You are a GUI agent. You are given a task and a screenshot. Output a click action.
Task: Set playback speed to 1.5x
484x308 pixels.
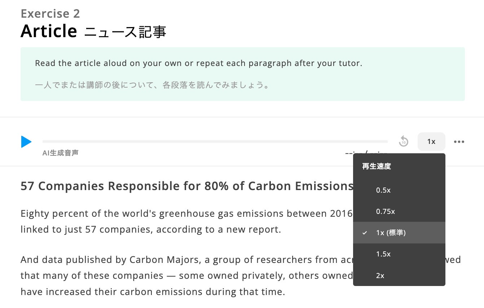tap(383, 254)
